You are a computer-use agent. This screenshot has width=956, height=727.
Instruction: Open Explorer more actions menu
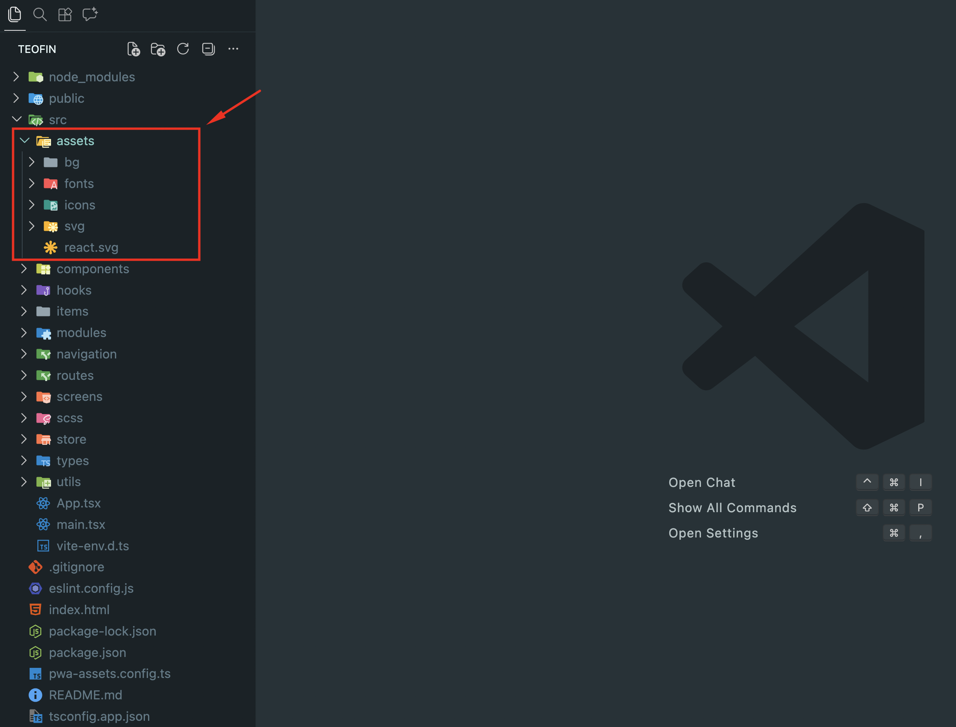click(233, 49)
